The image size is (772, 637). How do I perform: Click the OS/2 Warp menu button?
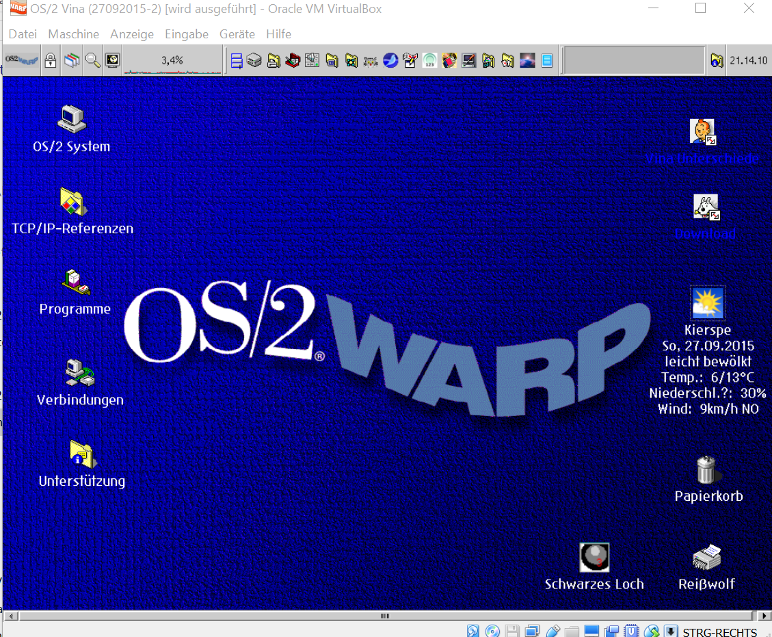click(22, 61)
